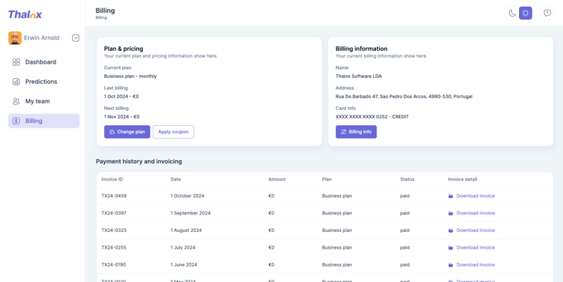This screenshot has width=563, height=282.
Task: Click €0 amount in TX24-0255 row
Action: 271,248
